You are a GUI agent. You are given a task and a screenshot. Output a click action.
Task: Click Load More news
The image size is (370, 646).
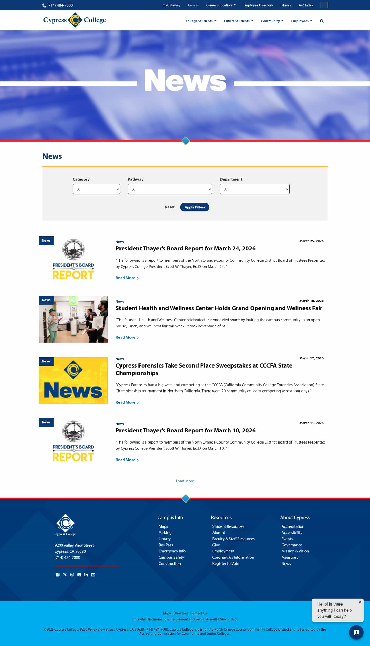185,481
